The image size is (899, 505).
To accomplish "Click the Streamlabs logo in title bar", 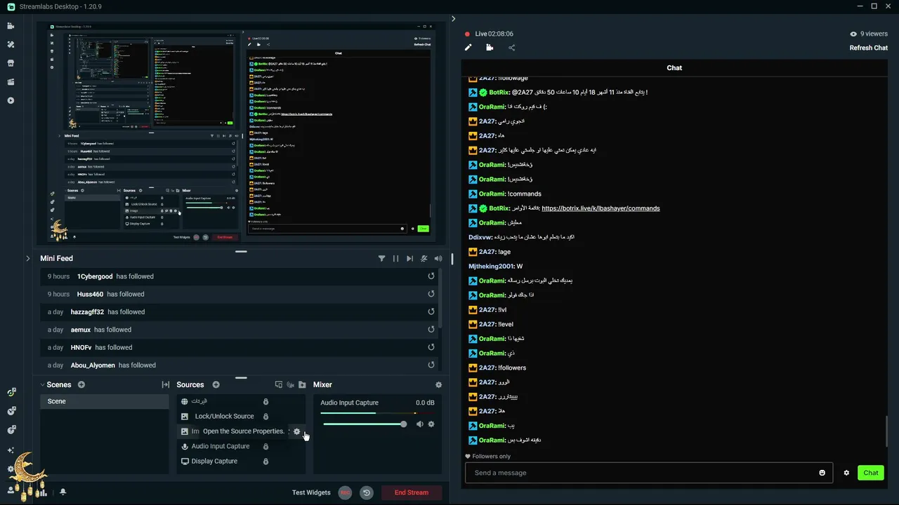I will click(11, 6).
